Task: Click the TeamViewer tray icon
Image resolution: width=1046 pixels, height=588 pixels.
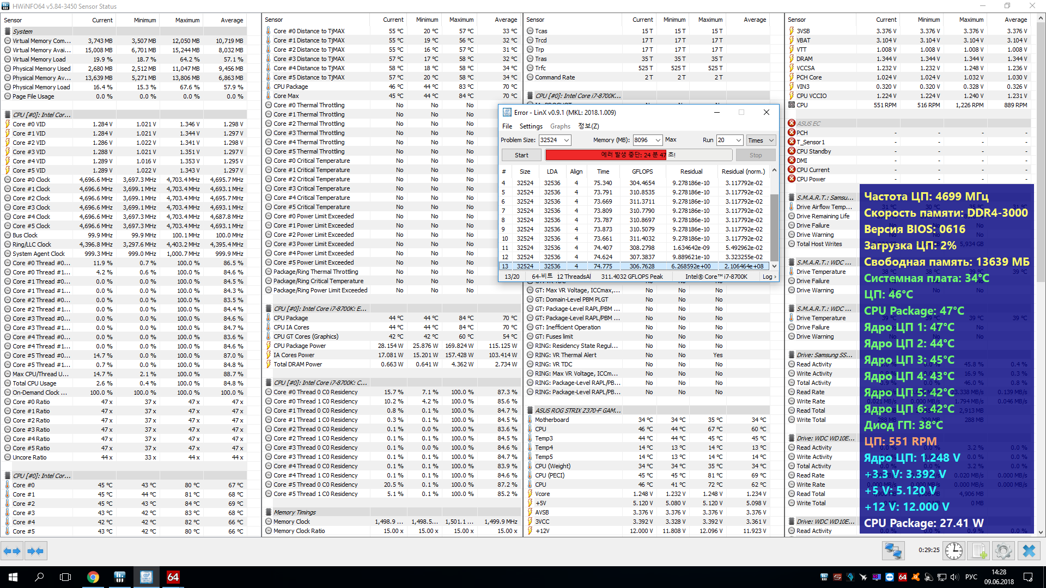Action: click(890, 577)
